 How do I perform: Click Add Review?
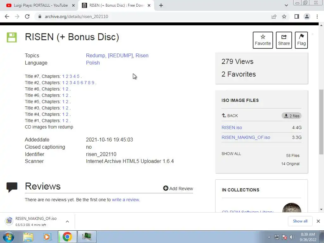click(x=178, y=189)
